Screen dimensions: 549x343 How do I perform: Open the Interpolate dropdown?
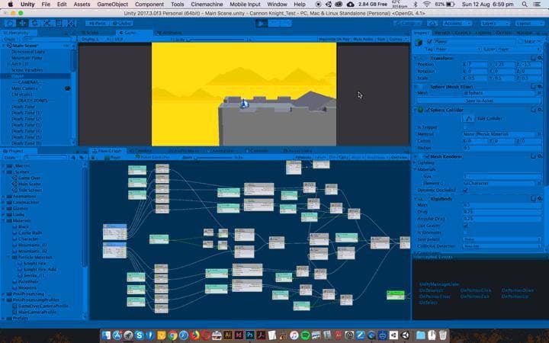pos(502,239)
